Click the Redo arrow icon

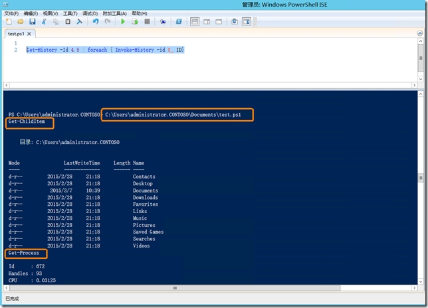[x=108, y=21]
